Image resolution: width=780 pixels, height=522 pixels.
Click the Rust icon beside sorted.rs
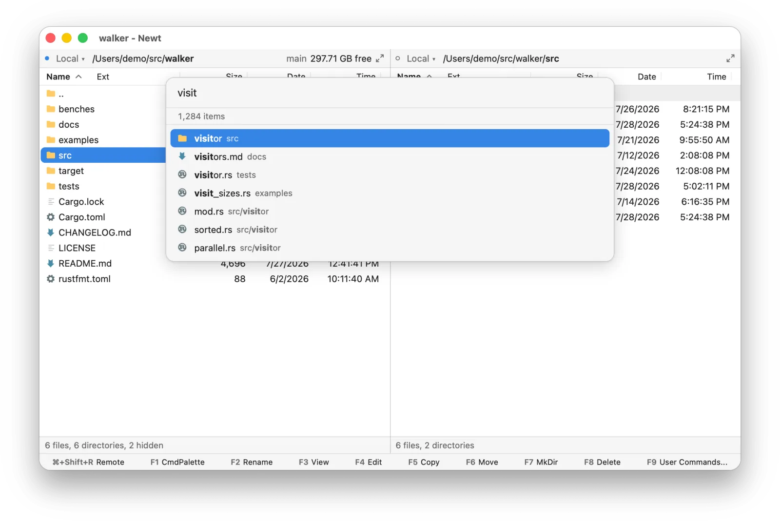click(182, 230)
